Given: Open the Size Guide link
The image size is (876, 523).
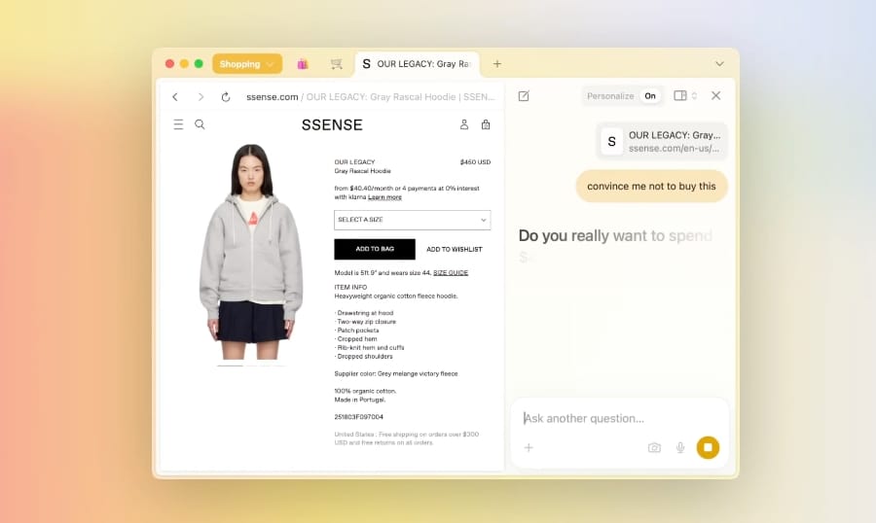Looking at the screenshot, I should point(451,272).
